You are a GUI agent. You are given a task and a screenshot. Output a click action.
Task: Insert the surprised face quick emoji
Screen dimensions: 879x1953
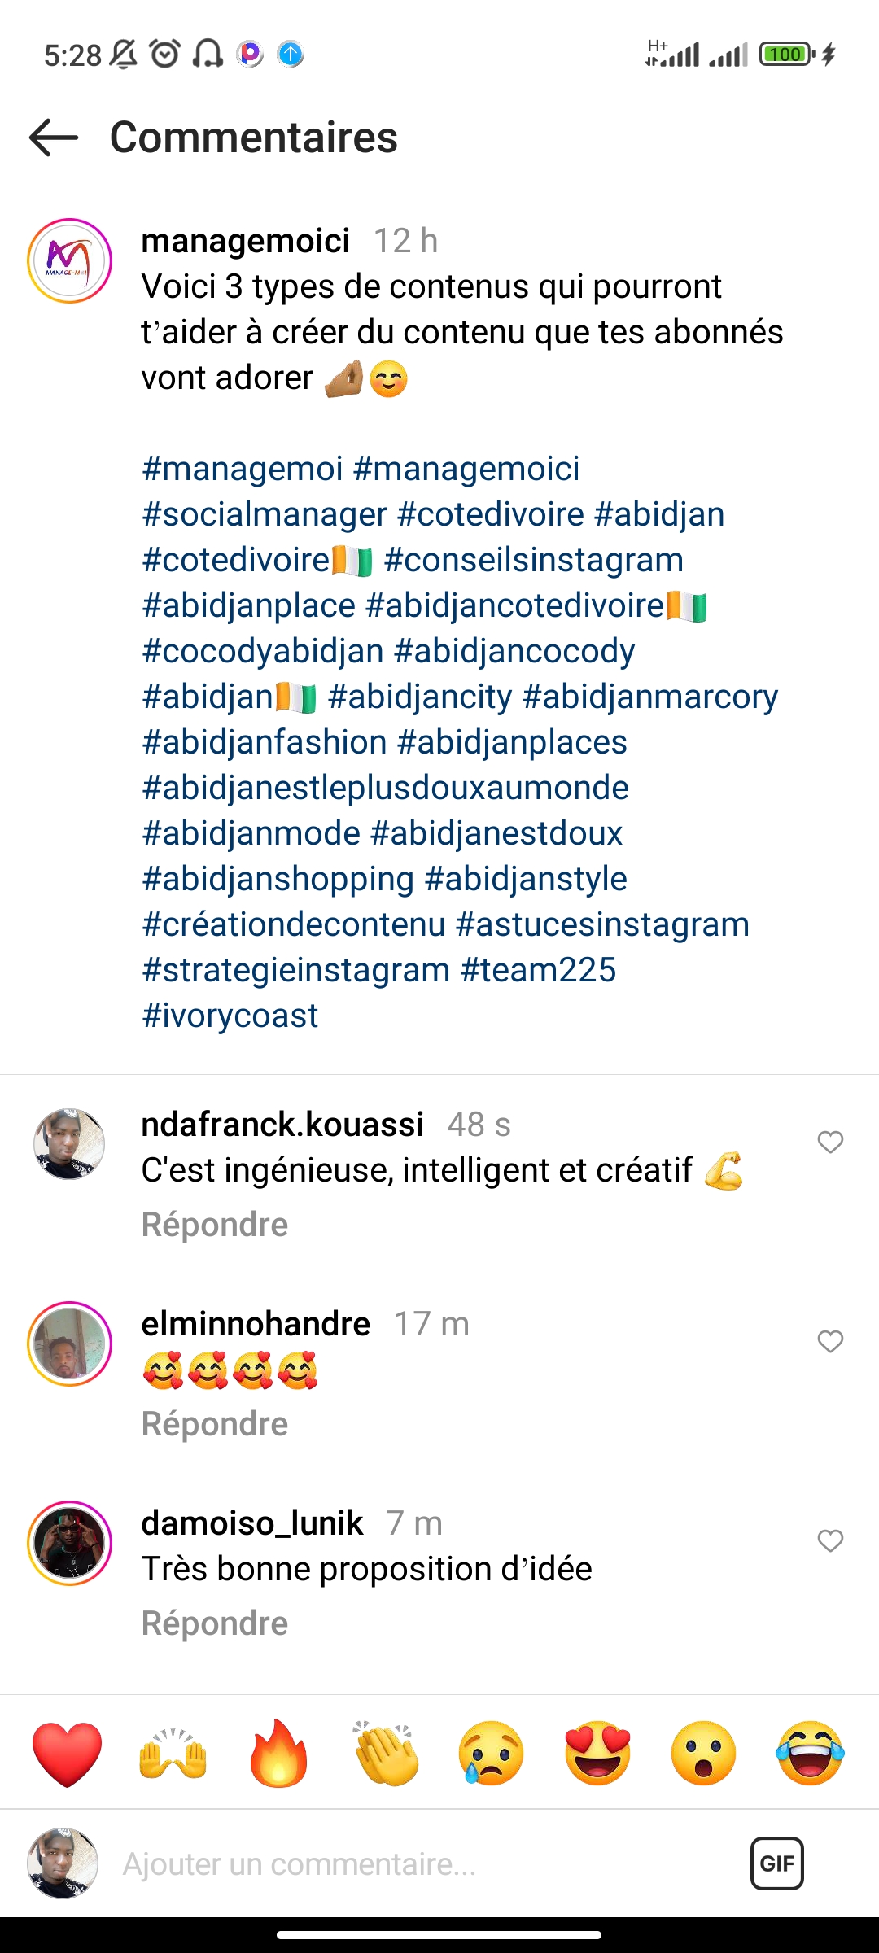coord(704,1754)
